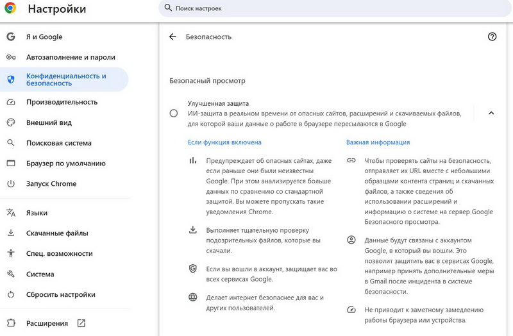Click the power icon for Запуск Chrome
Viewport: 513px width, 336px height.
11,184
